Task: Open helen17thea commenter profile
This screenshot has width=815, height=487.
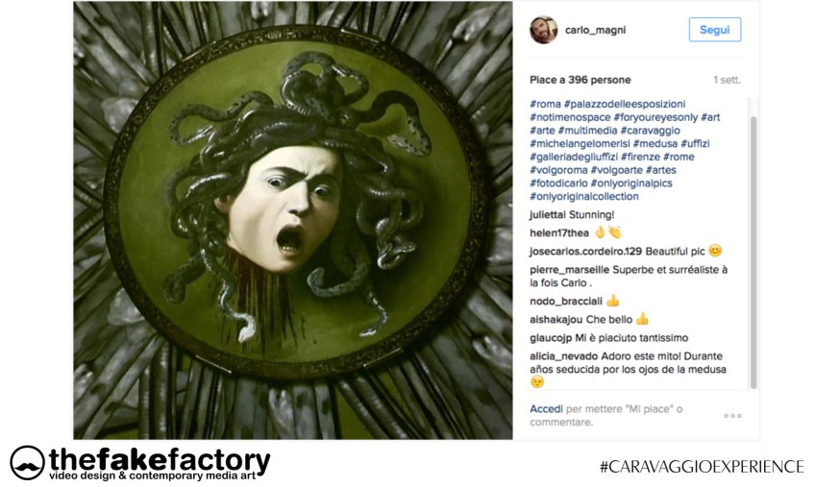Action: tap(559, 232)
